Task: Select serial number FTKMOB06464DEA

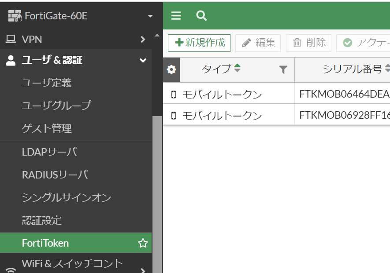Action: (x=345, y=94)
